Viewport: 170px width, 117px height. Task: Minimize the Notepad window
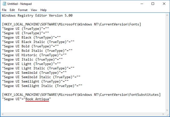[142, 4]
